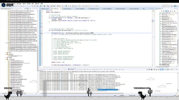Expand the proxy package
The width and height of the screenshot is (179, 100).
click(6, 52)
